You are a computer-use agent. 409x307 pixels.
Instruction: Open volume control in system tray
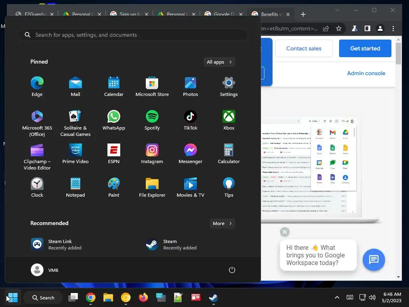(x=372, y=297)
